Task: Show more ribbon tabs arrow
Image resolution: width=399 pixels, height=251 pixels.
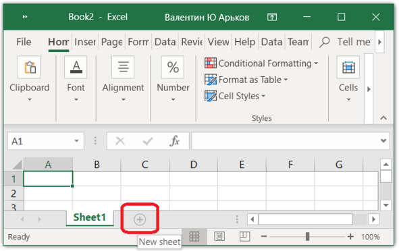Action: (379, 42)
